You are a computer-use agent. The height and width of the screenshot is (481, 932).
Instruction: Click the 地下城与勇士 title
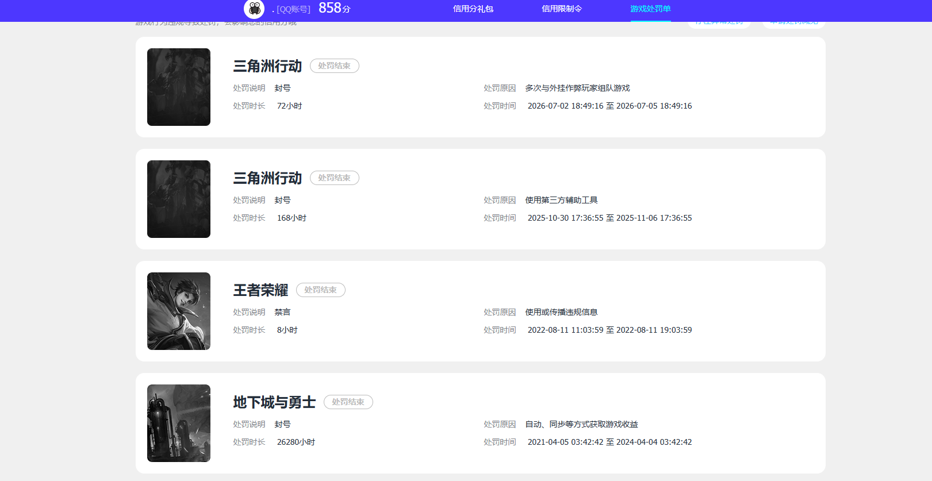(x=274, y=402)
